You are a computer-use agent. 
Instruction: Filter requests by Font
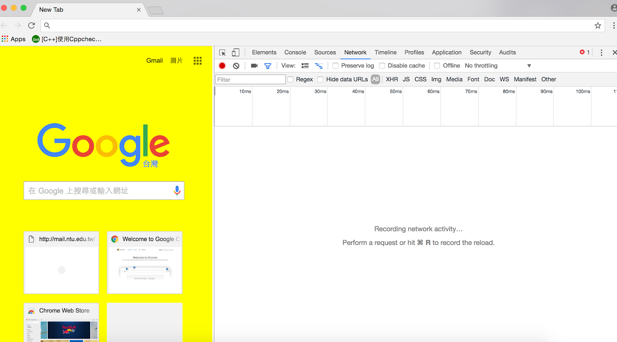click(473, 79)
